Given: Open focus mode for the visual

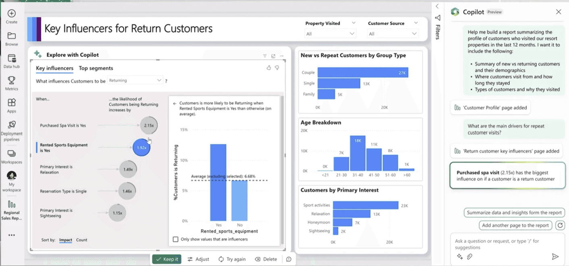Looking at the screenshot, I should (x=273, y=56).
